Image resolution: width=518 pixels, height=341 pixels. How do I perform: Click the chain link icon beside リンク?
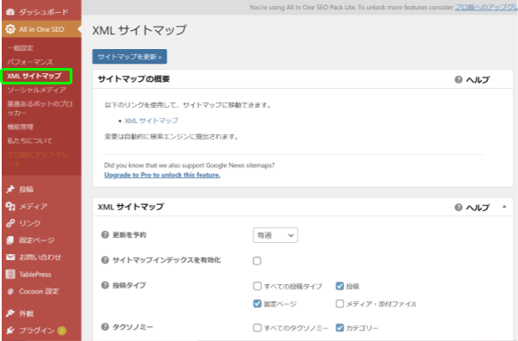pos(10,223)
